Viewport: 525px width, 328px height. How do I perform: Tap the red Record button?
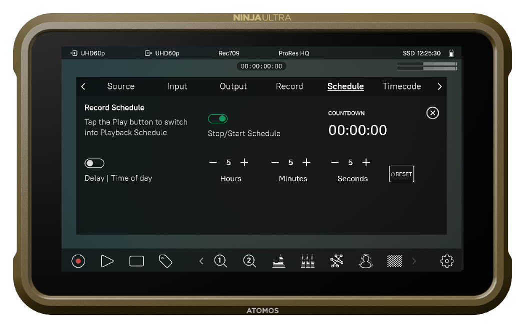click(x=78, y=261)
